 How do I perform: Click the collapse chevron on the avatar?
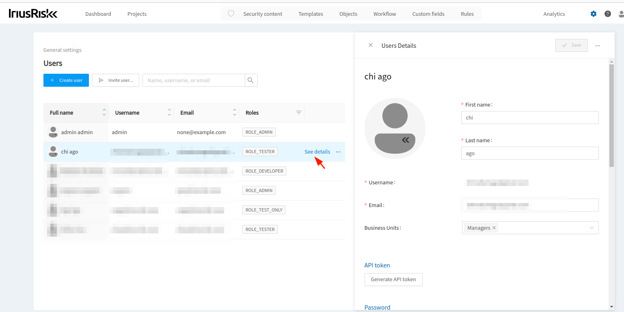click(x=406, y=140)
